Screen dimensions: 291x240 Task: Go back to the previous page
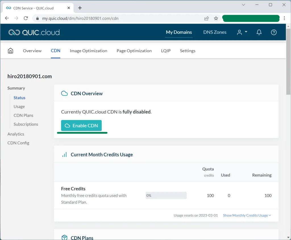[x=7, y=18]
